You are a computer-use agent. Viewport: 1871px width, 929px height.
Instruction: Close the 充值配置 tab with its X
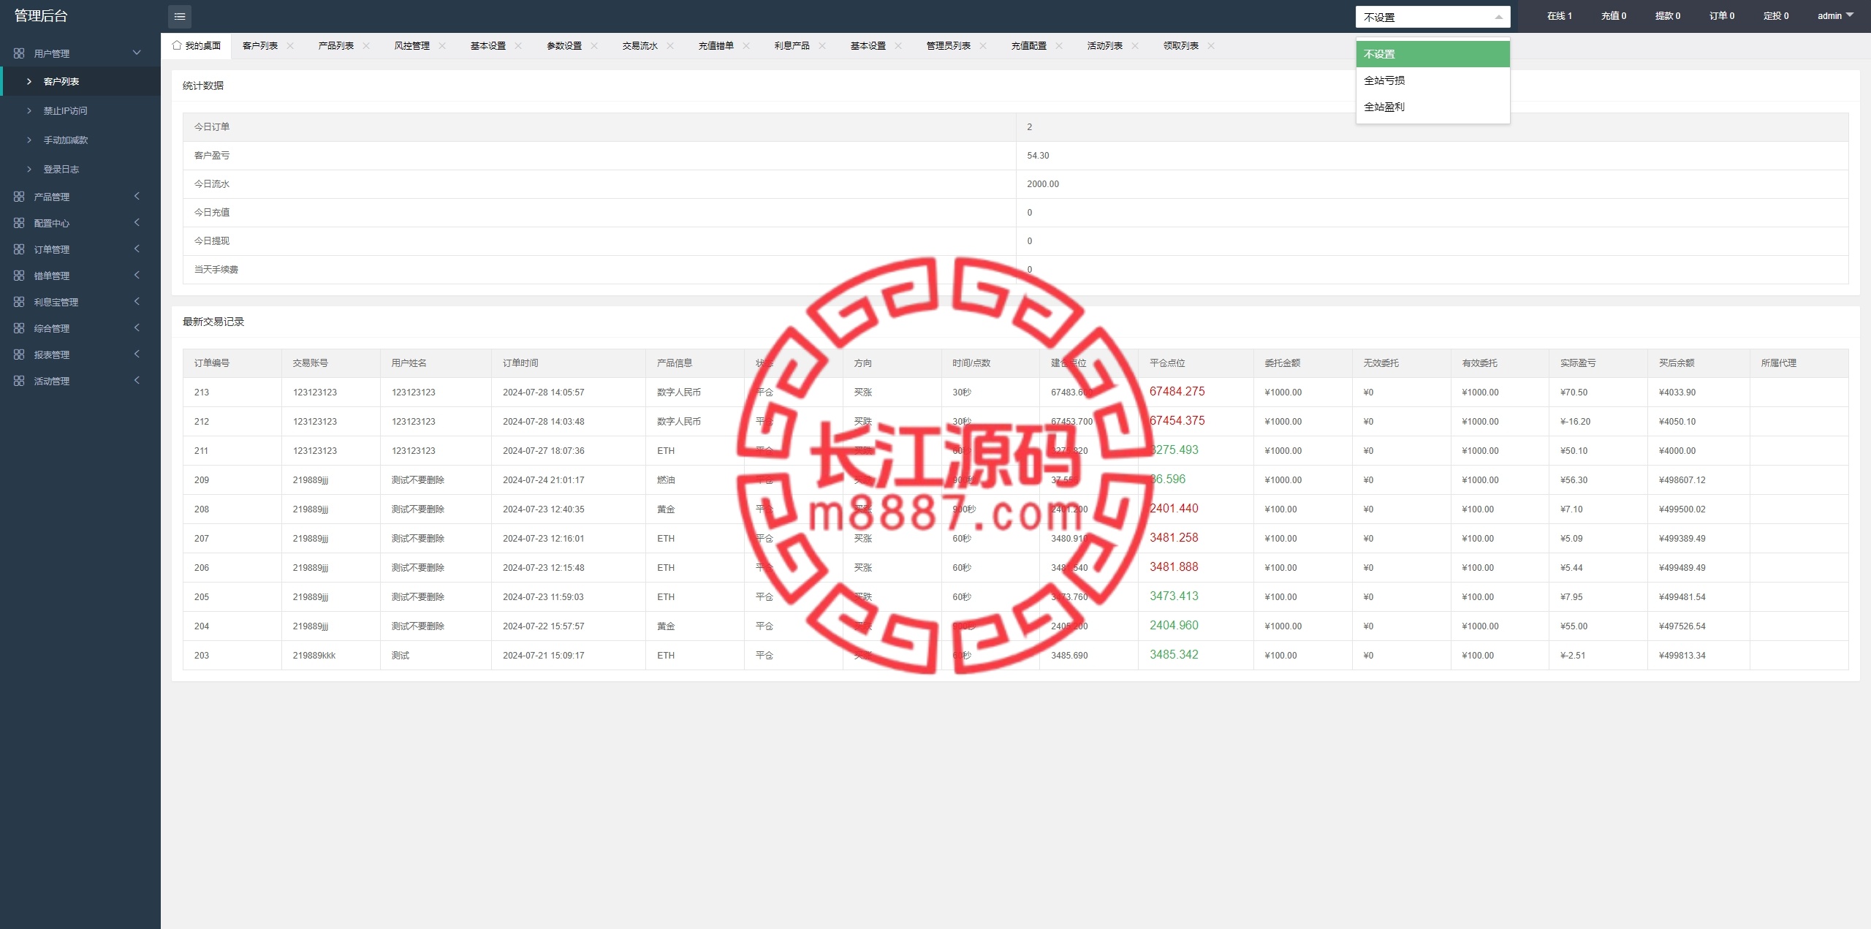coord(1059,45)
